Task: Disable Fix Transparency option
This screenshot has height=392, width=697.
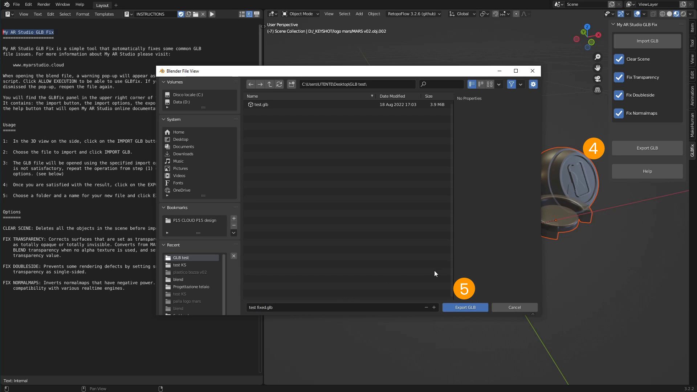Action: 619,77
